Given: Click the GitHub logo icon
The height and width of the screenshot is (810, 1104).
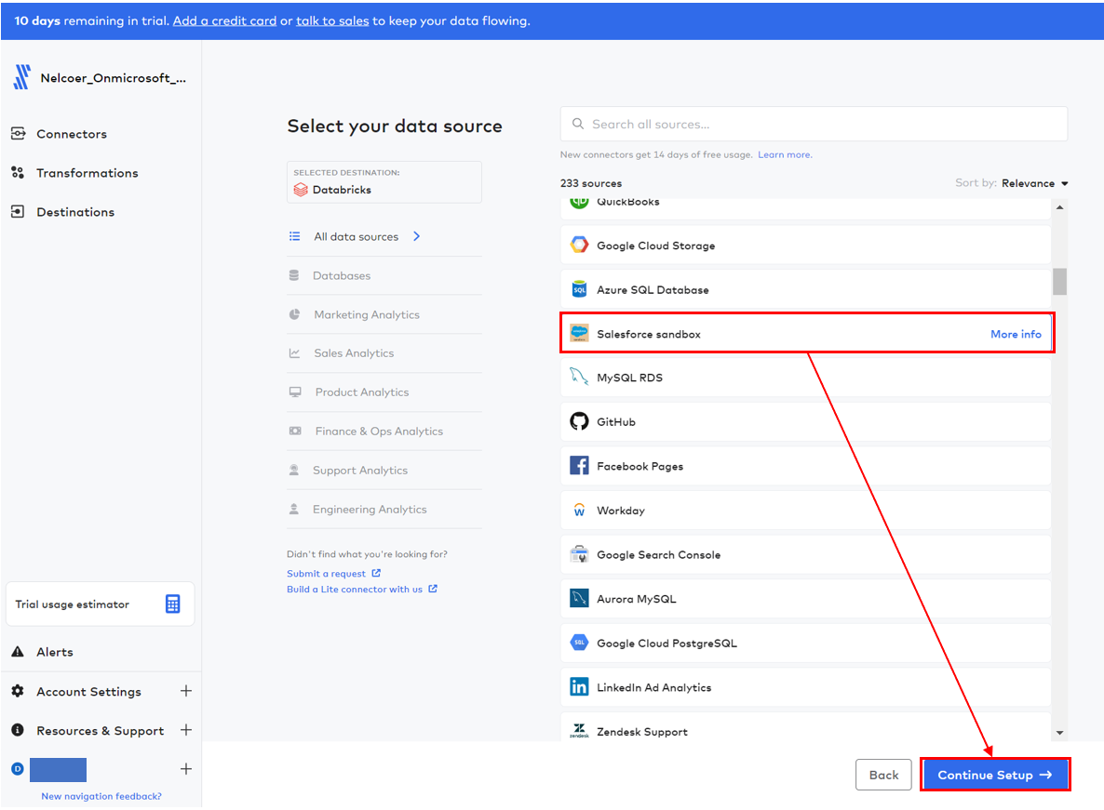Looking at the screenshot, I should click(579, 422).
